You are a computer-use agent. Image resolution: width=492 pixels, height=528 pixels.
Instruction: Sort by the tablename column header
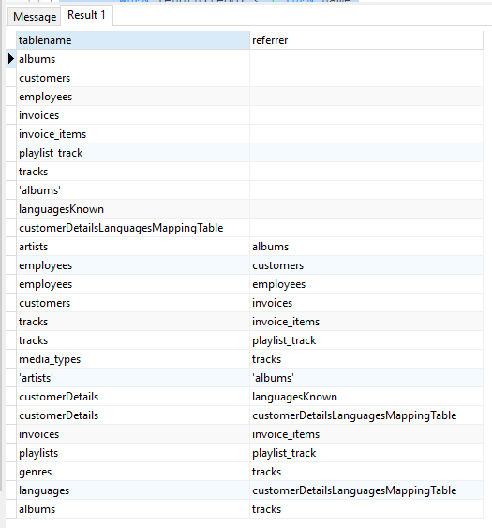tap(133, 40)
